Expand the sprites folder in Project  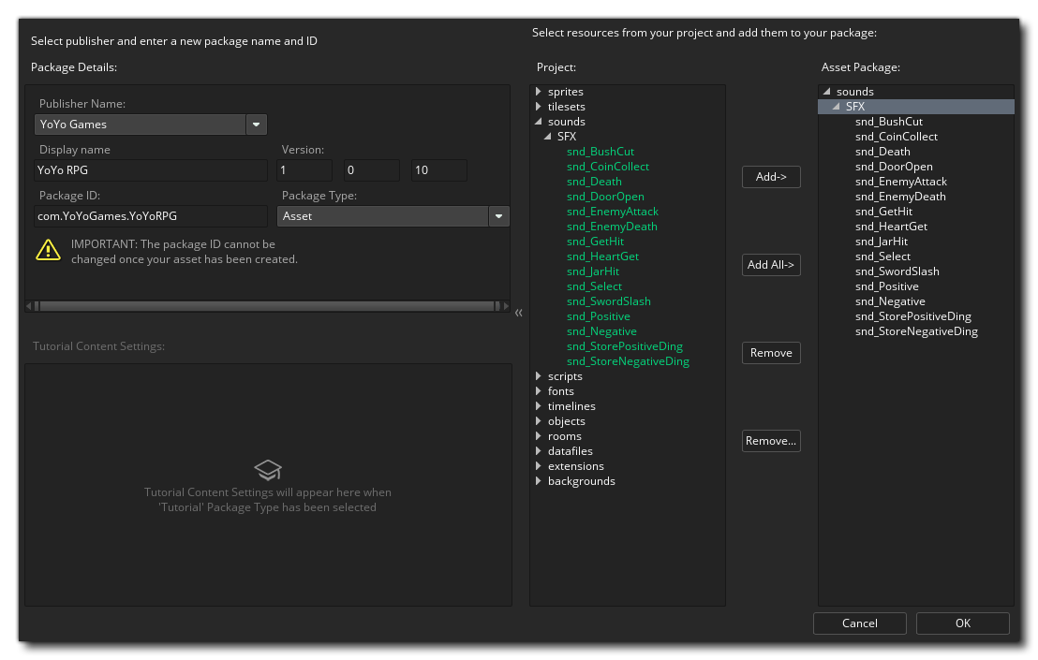(539, 92)
